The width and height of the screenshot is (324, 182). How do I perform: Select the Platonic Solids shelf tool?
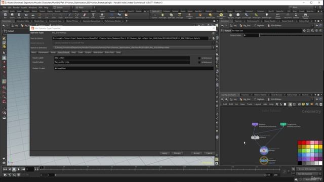click(x=102, y=16)
